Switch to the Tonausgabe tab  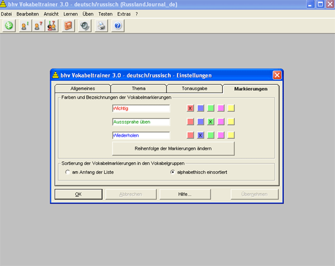[x=194, y=89]
